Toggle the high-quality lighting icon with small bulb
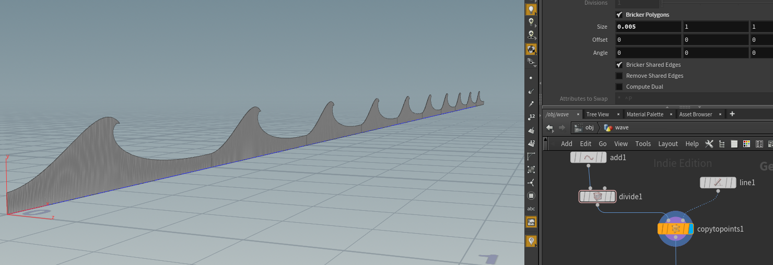The image size is (773, 265). pyautogui.click(x=531, y=22)
